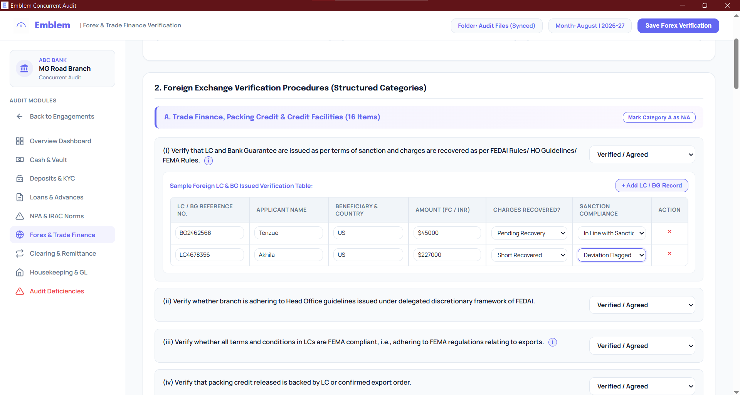Image resolution: width=740 pixels, height=395 pixels.
Task: Click Month: August | 2026-27 selector
Action: click(590, 26)
